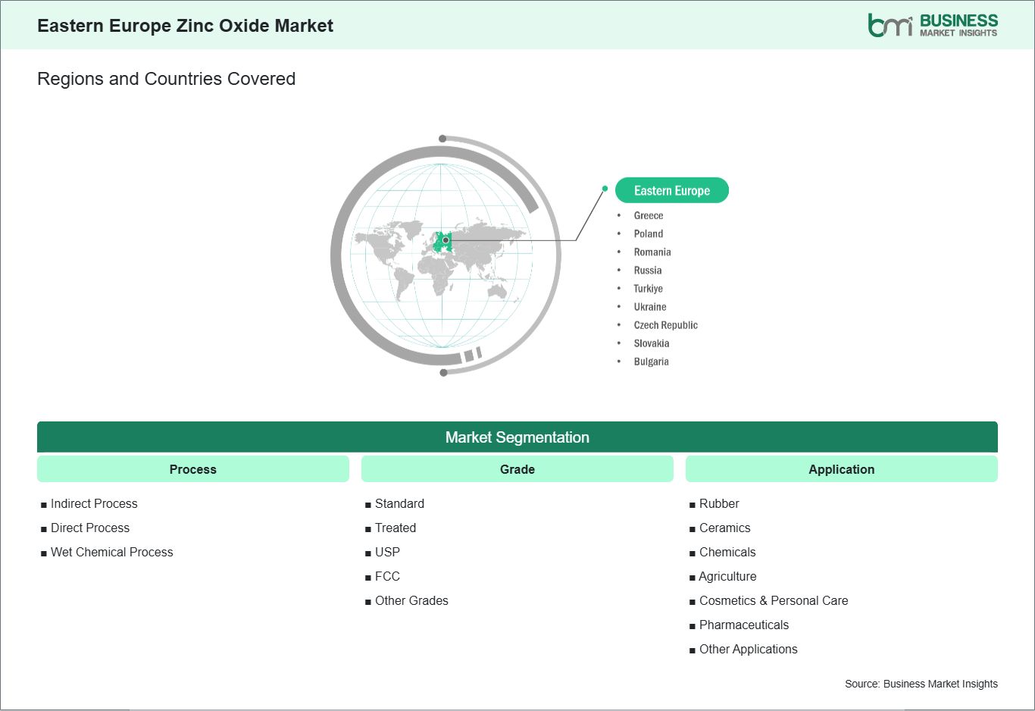Click 'Other Grades' item
The image size is (1035, 711).
pyautogui.click(x=411, y=600)
